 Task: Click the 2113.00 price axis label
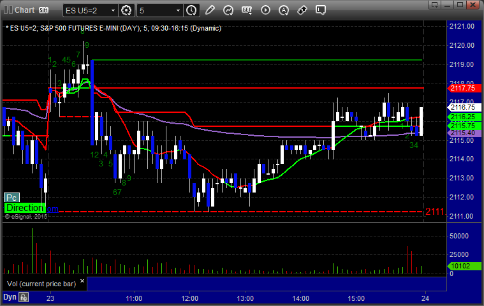click(462, 178)
